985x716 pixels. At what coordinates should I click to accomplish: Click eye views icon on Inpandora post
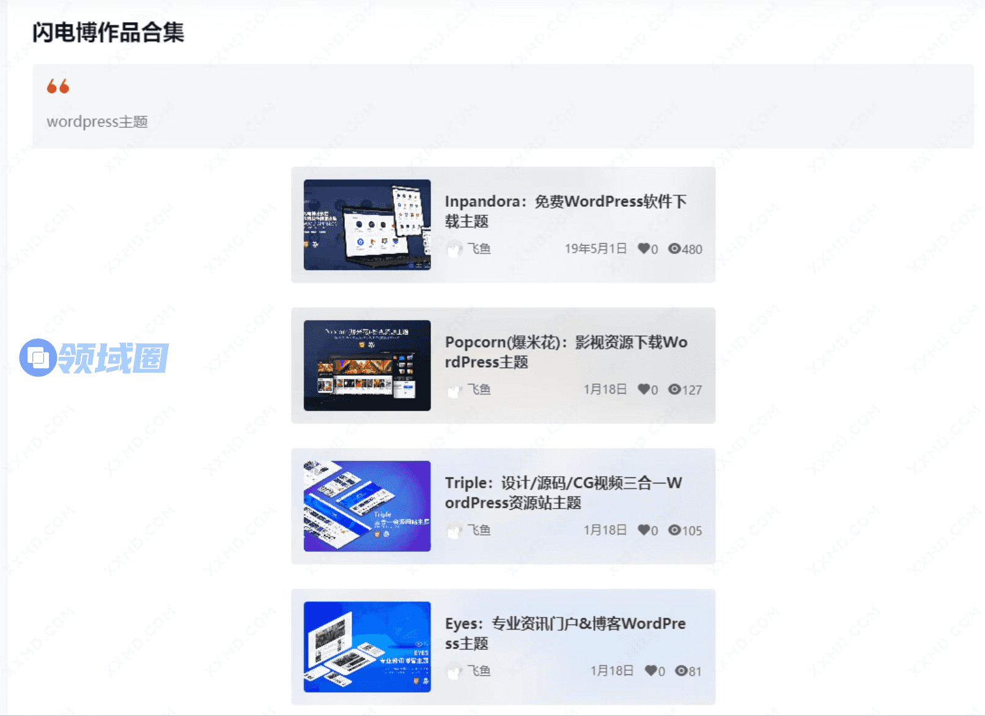(674, 248)
